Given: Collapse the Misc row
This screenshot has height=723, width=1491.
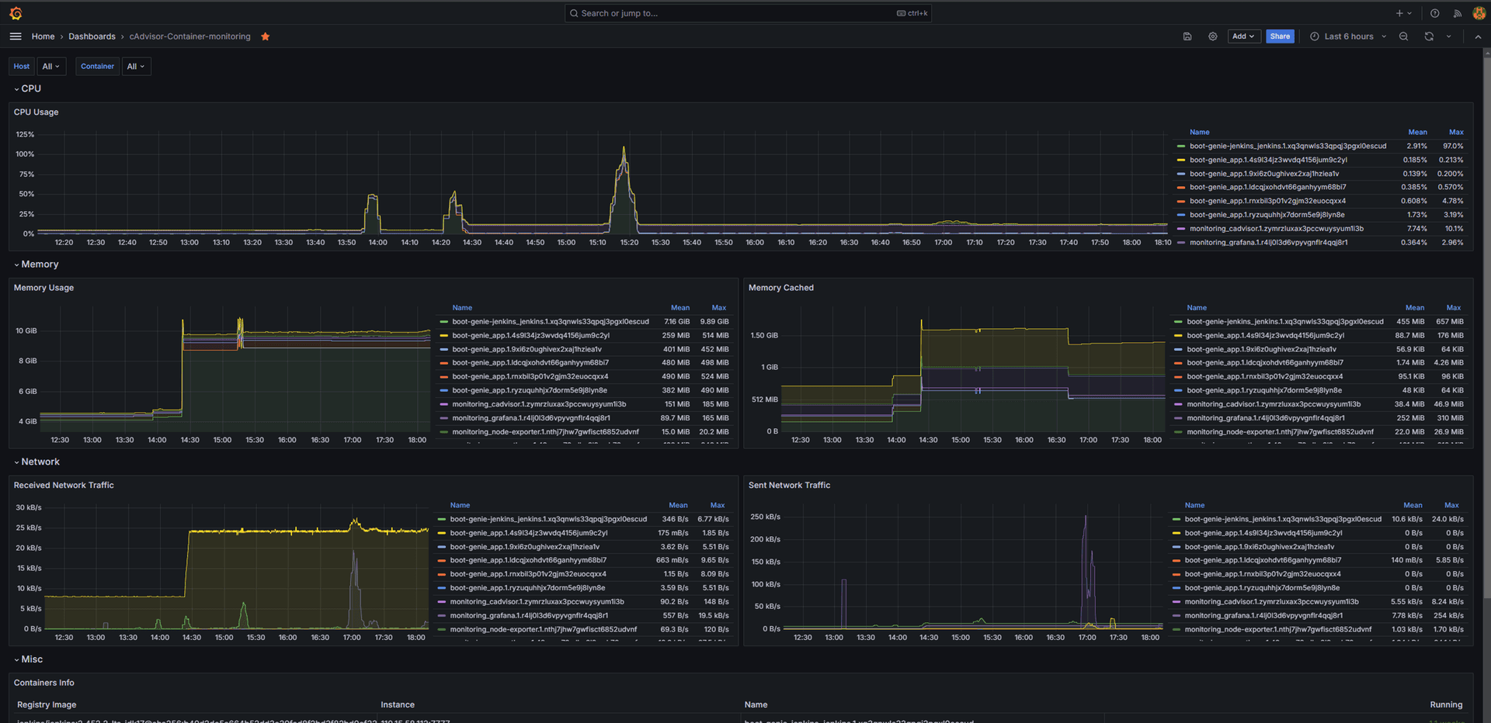Looking at the screenshot, I should coord(28,659).
